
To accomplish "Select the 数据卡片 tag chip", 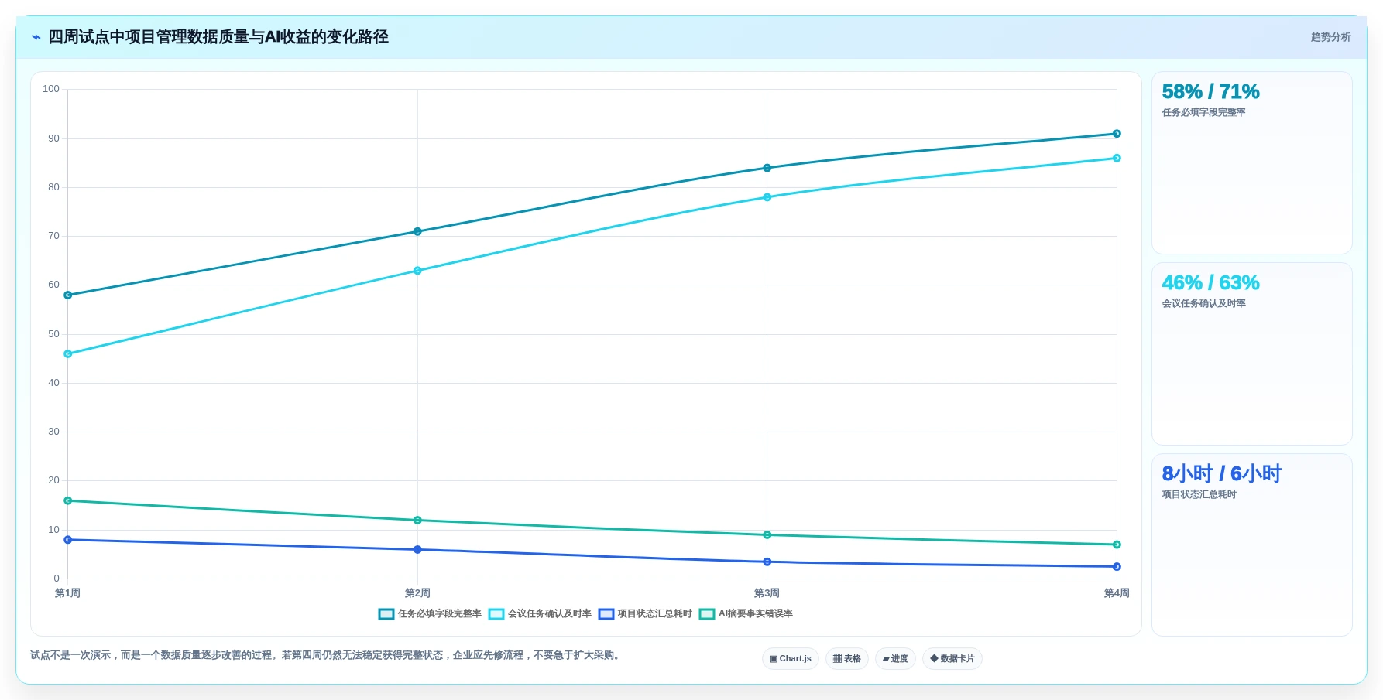I will coord(952,659).
